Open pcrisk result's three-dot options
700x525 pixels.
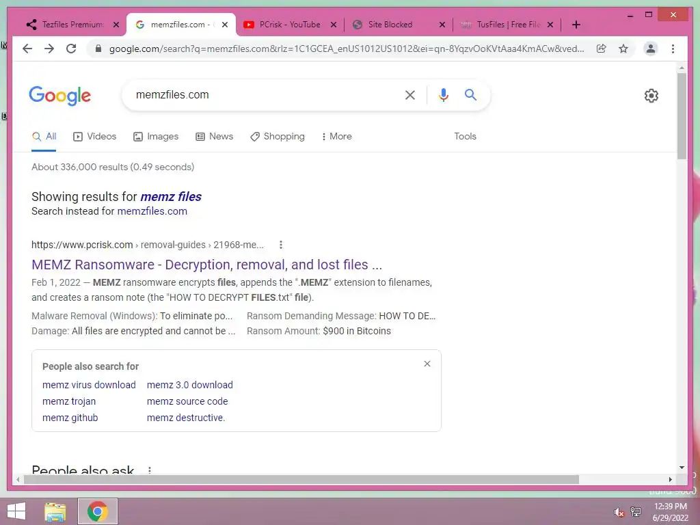click(280, 245)
